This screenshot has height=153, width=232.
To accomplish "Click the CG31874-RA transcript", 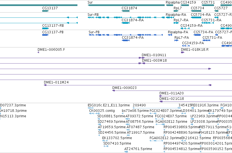I will click(x=125, y=23).
